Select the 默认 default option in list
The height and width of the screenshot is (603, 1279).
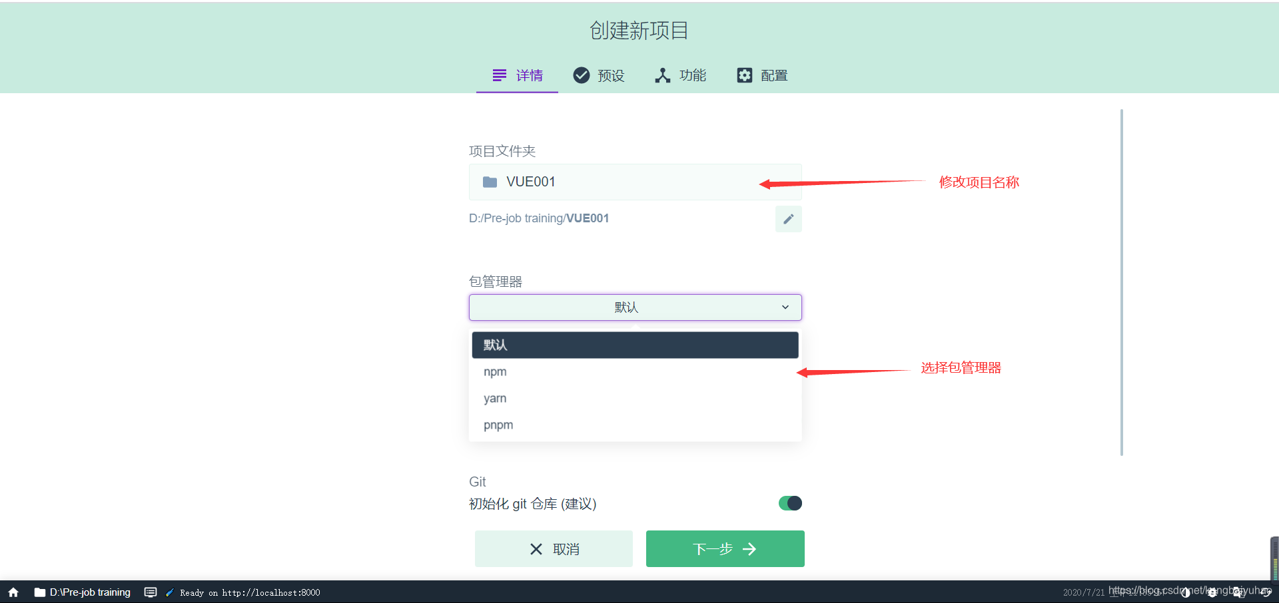(635, 345)
